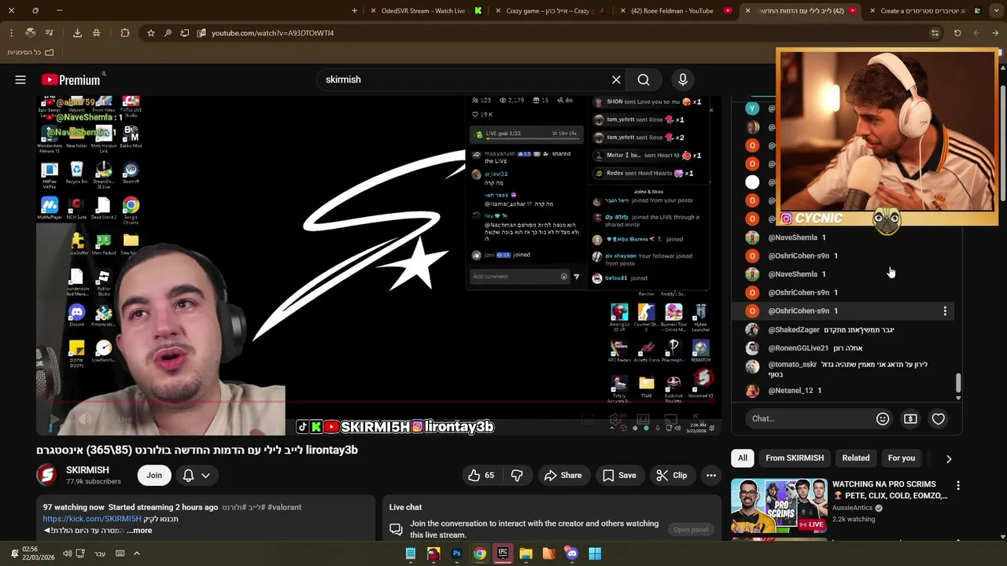1007x566 pixels.
Task: Select the From SKIRMISH chip
Action: click(x=795, y=458)
